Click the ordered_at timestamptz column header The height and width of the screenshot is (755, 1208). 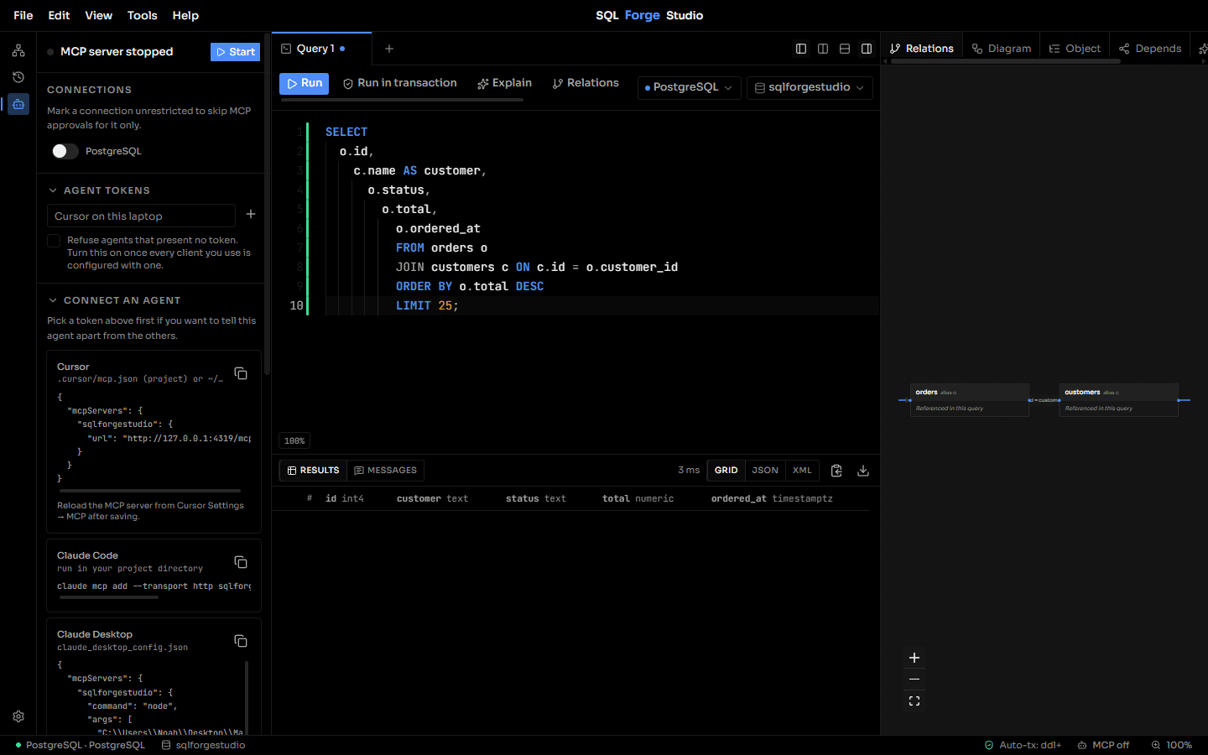coord(772,498)
